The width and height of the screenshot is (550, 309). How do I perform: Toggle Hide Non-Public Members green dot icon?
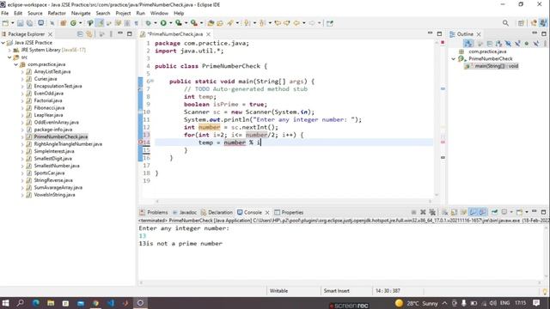527,44
